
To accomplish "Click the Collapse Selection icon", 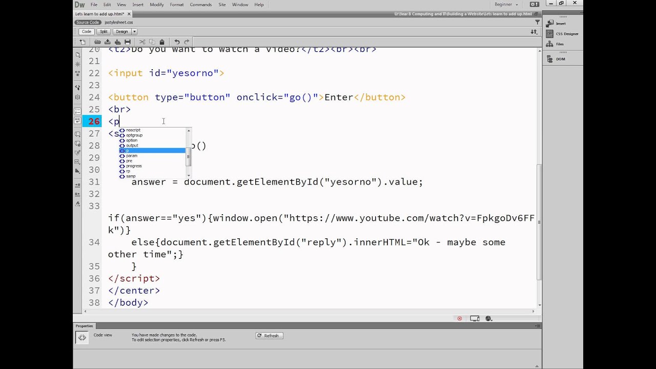I will pos(77,73).
